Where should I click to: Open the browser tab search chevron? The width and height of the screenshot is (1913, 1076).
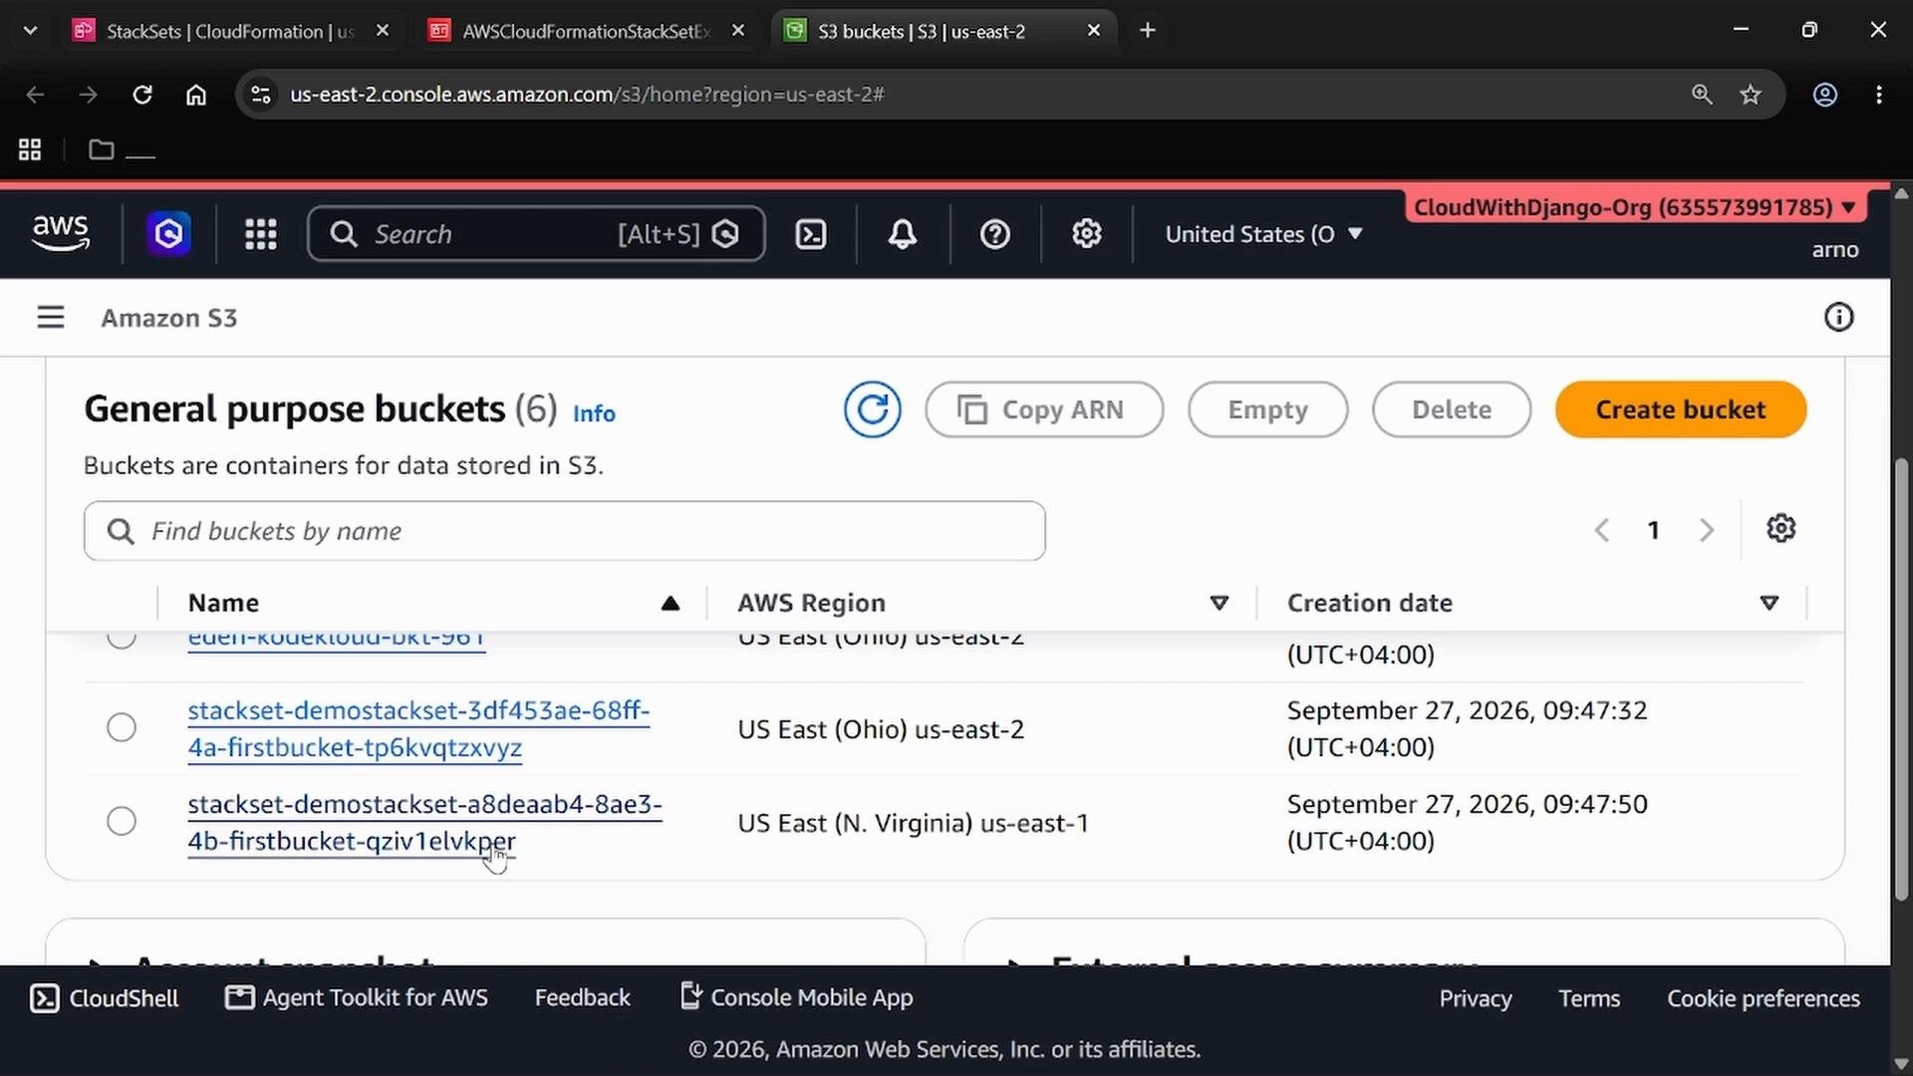(30, 31)
